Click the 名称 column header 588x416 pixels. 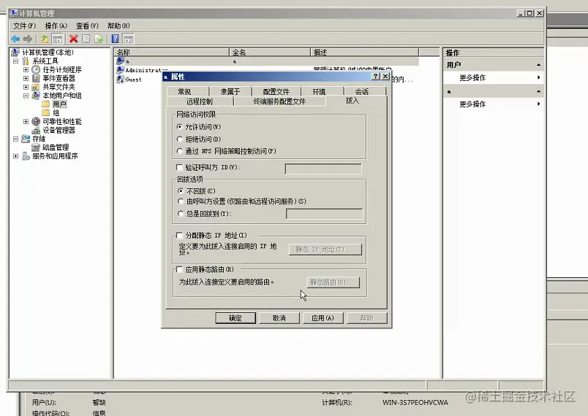172,52
